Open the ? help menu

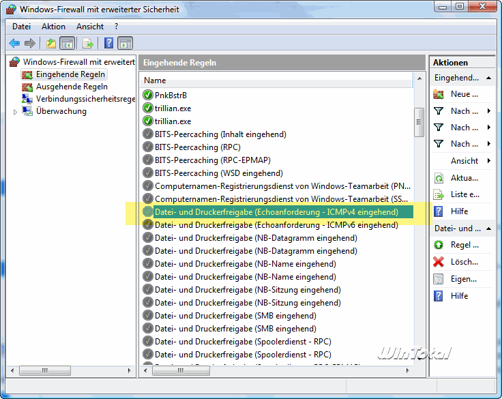116,27
